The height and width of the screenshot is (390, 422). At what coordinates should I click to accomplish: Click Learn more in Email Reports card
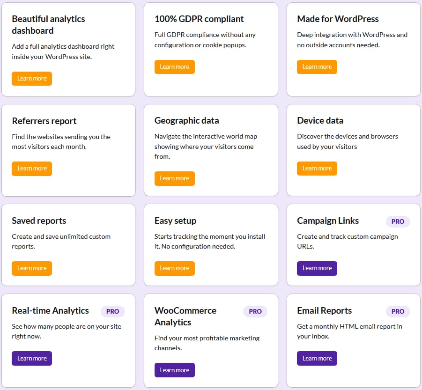coord(317,359)
